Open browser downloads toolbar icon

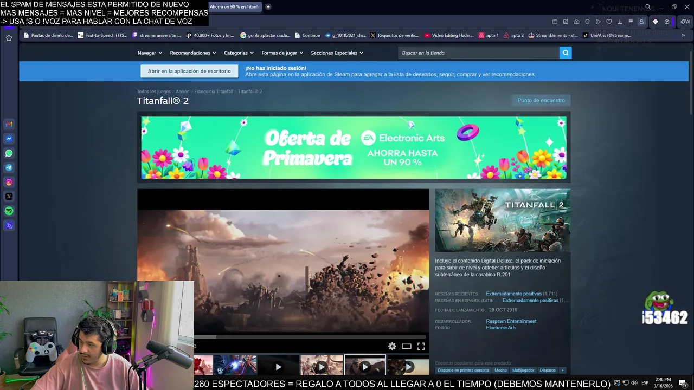tap(620, 22)
